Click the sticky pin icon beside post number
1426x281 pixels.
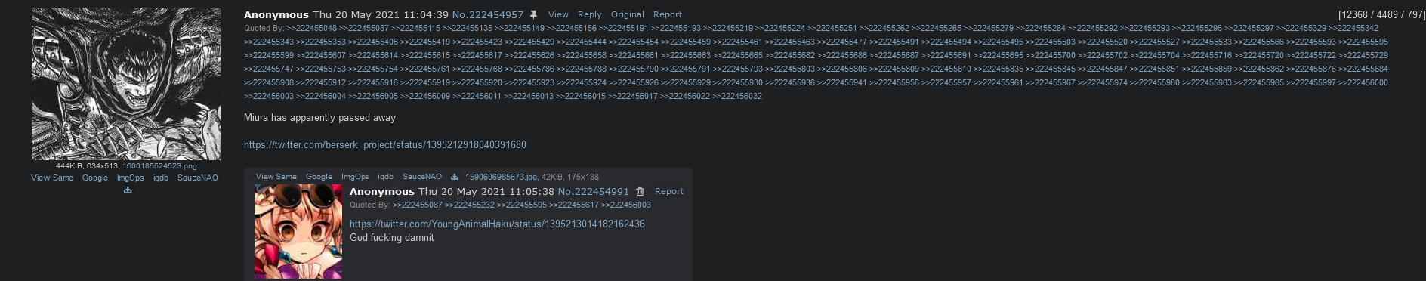[x=533, y=14]
